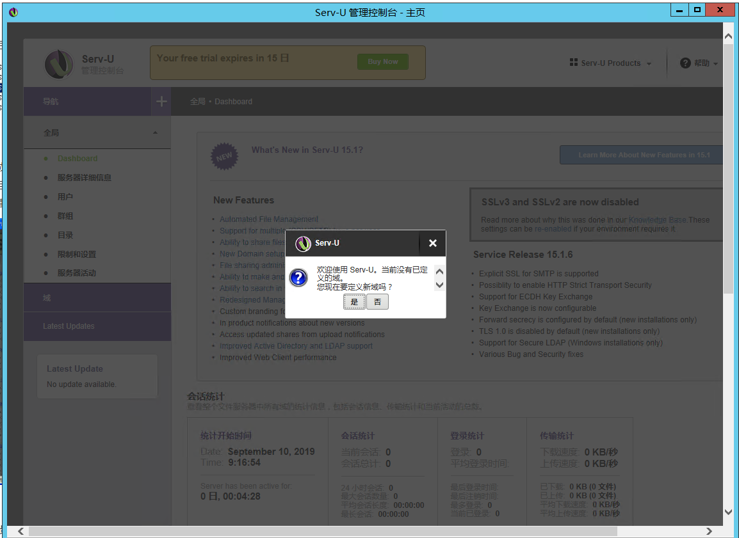Open the 帮助 help dropdown menu
739x538 pixels.
point(699,63)
